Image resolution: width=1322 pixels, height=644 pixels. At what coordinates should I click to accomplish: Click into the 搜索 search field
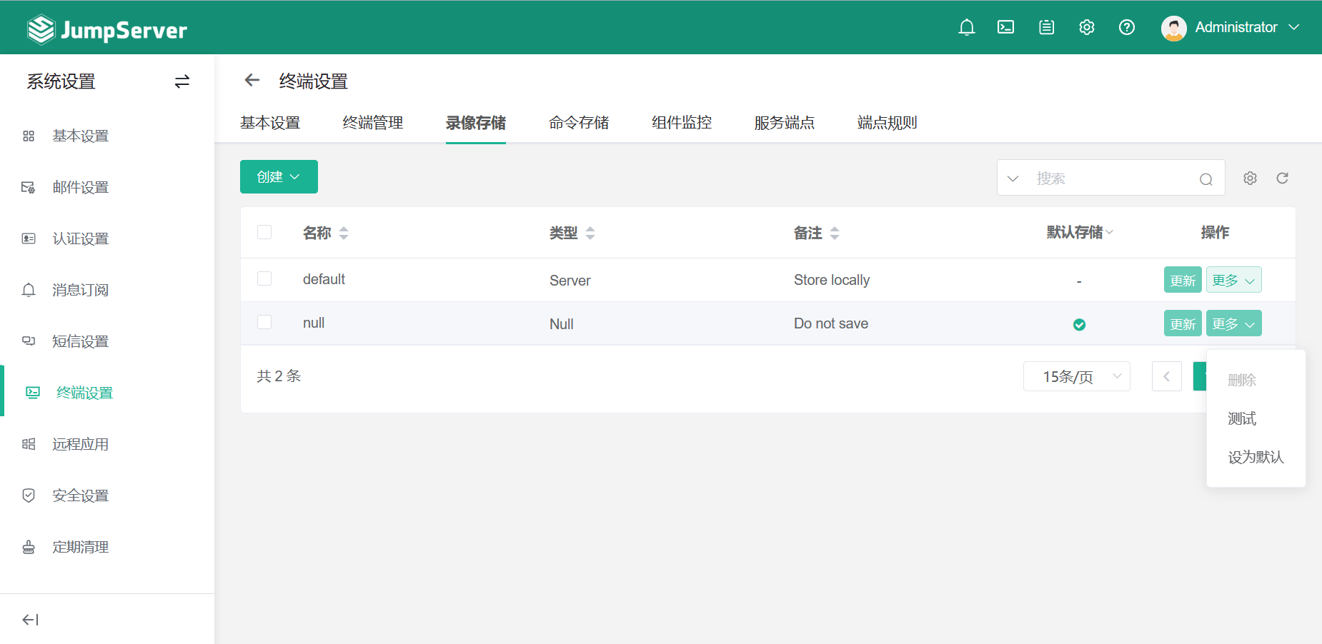click(1111, 178)
